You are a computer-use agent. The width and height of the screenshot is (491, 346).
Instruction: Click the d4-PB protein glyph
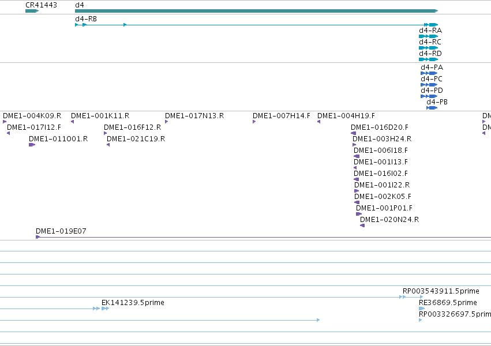[432, 108]
